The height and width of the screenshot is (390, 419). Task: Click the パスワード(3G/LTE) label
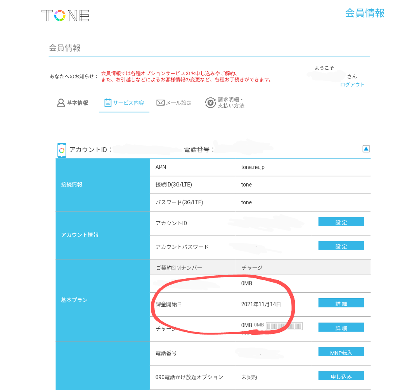179,202
